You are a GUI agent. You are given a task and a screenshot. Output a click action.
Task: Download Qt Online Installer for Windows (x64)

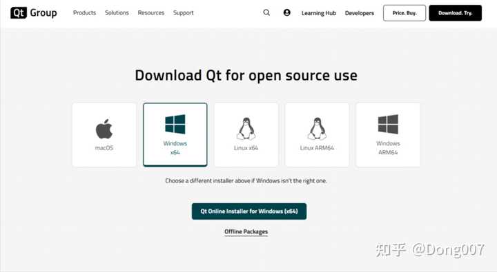coord(249,211)
